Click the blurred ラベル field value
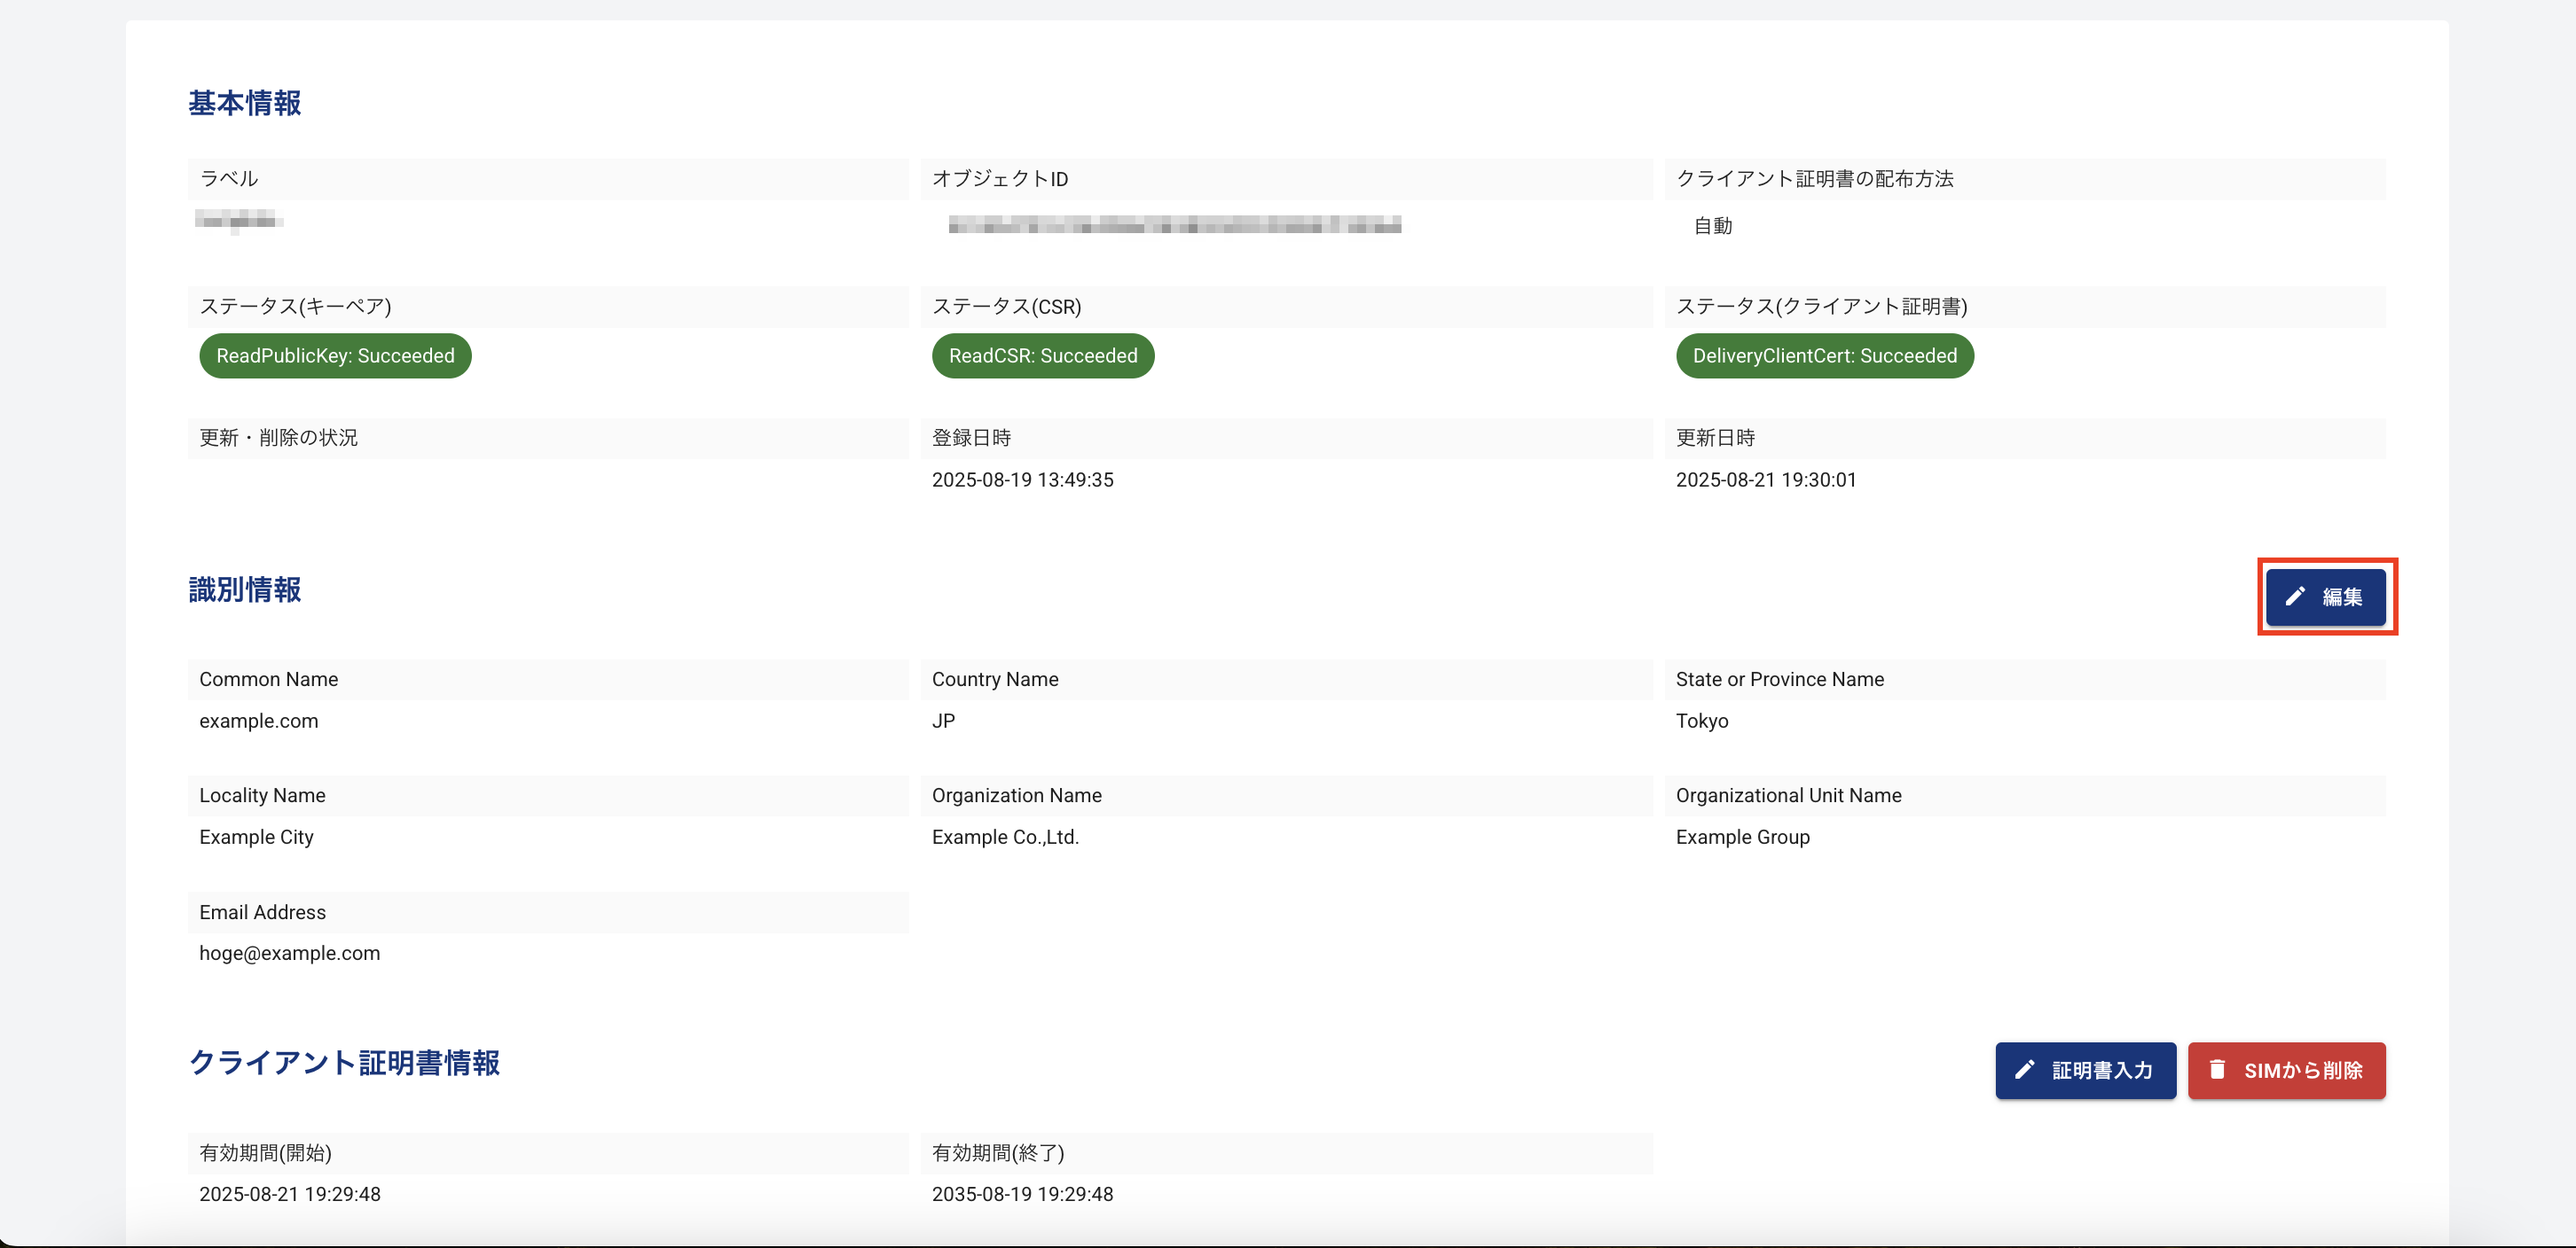This screenshot has width=2576, height=1248. pyautogui.click(x=239, y=221)
